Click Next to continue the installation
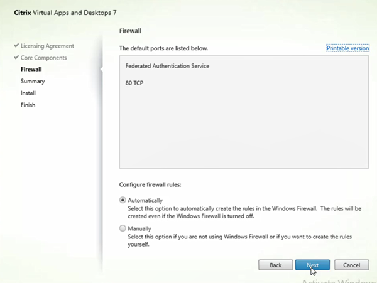Viewport: 377px width, 283px height. (x=312, y=265)
